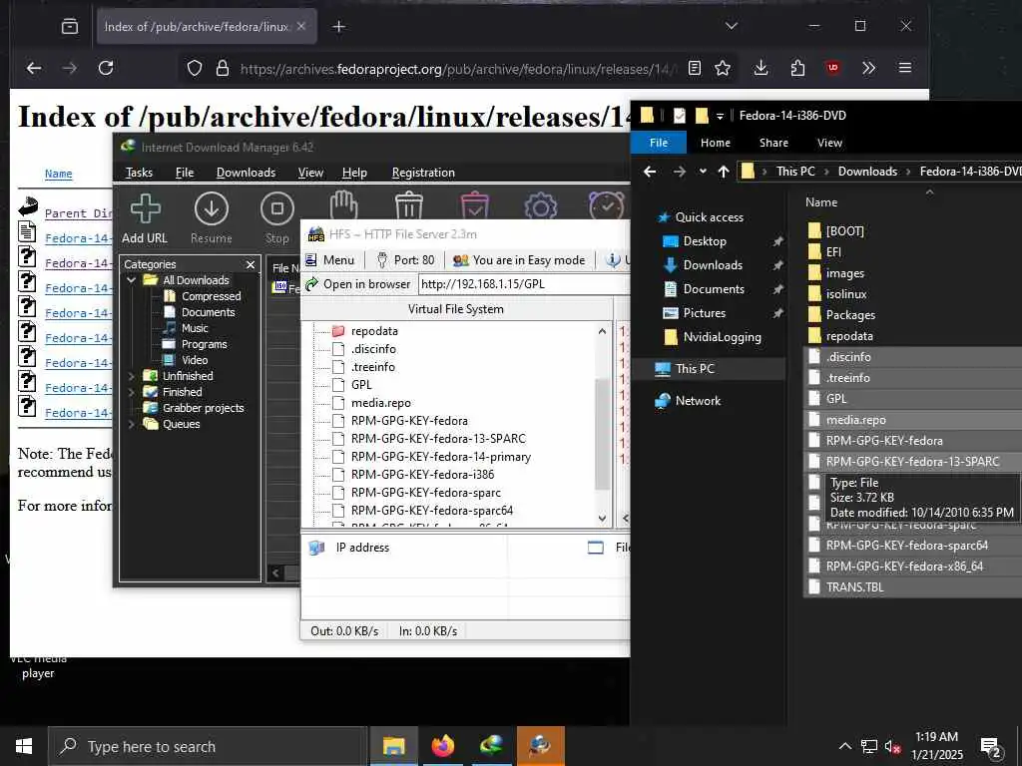1022x766 pixels.
Task: Select the [BOOT] folder in Explorer
Action: [x=844, y=231]
